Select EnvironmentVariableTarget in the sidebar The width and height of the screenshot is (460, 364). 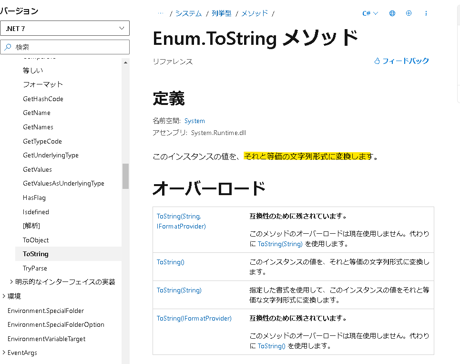pos(46,339)
